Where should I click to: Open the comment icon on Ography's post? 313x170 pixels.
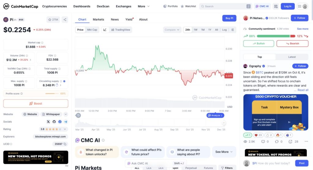coord(263,142)
